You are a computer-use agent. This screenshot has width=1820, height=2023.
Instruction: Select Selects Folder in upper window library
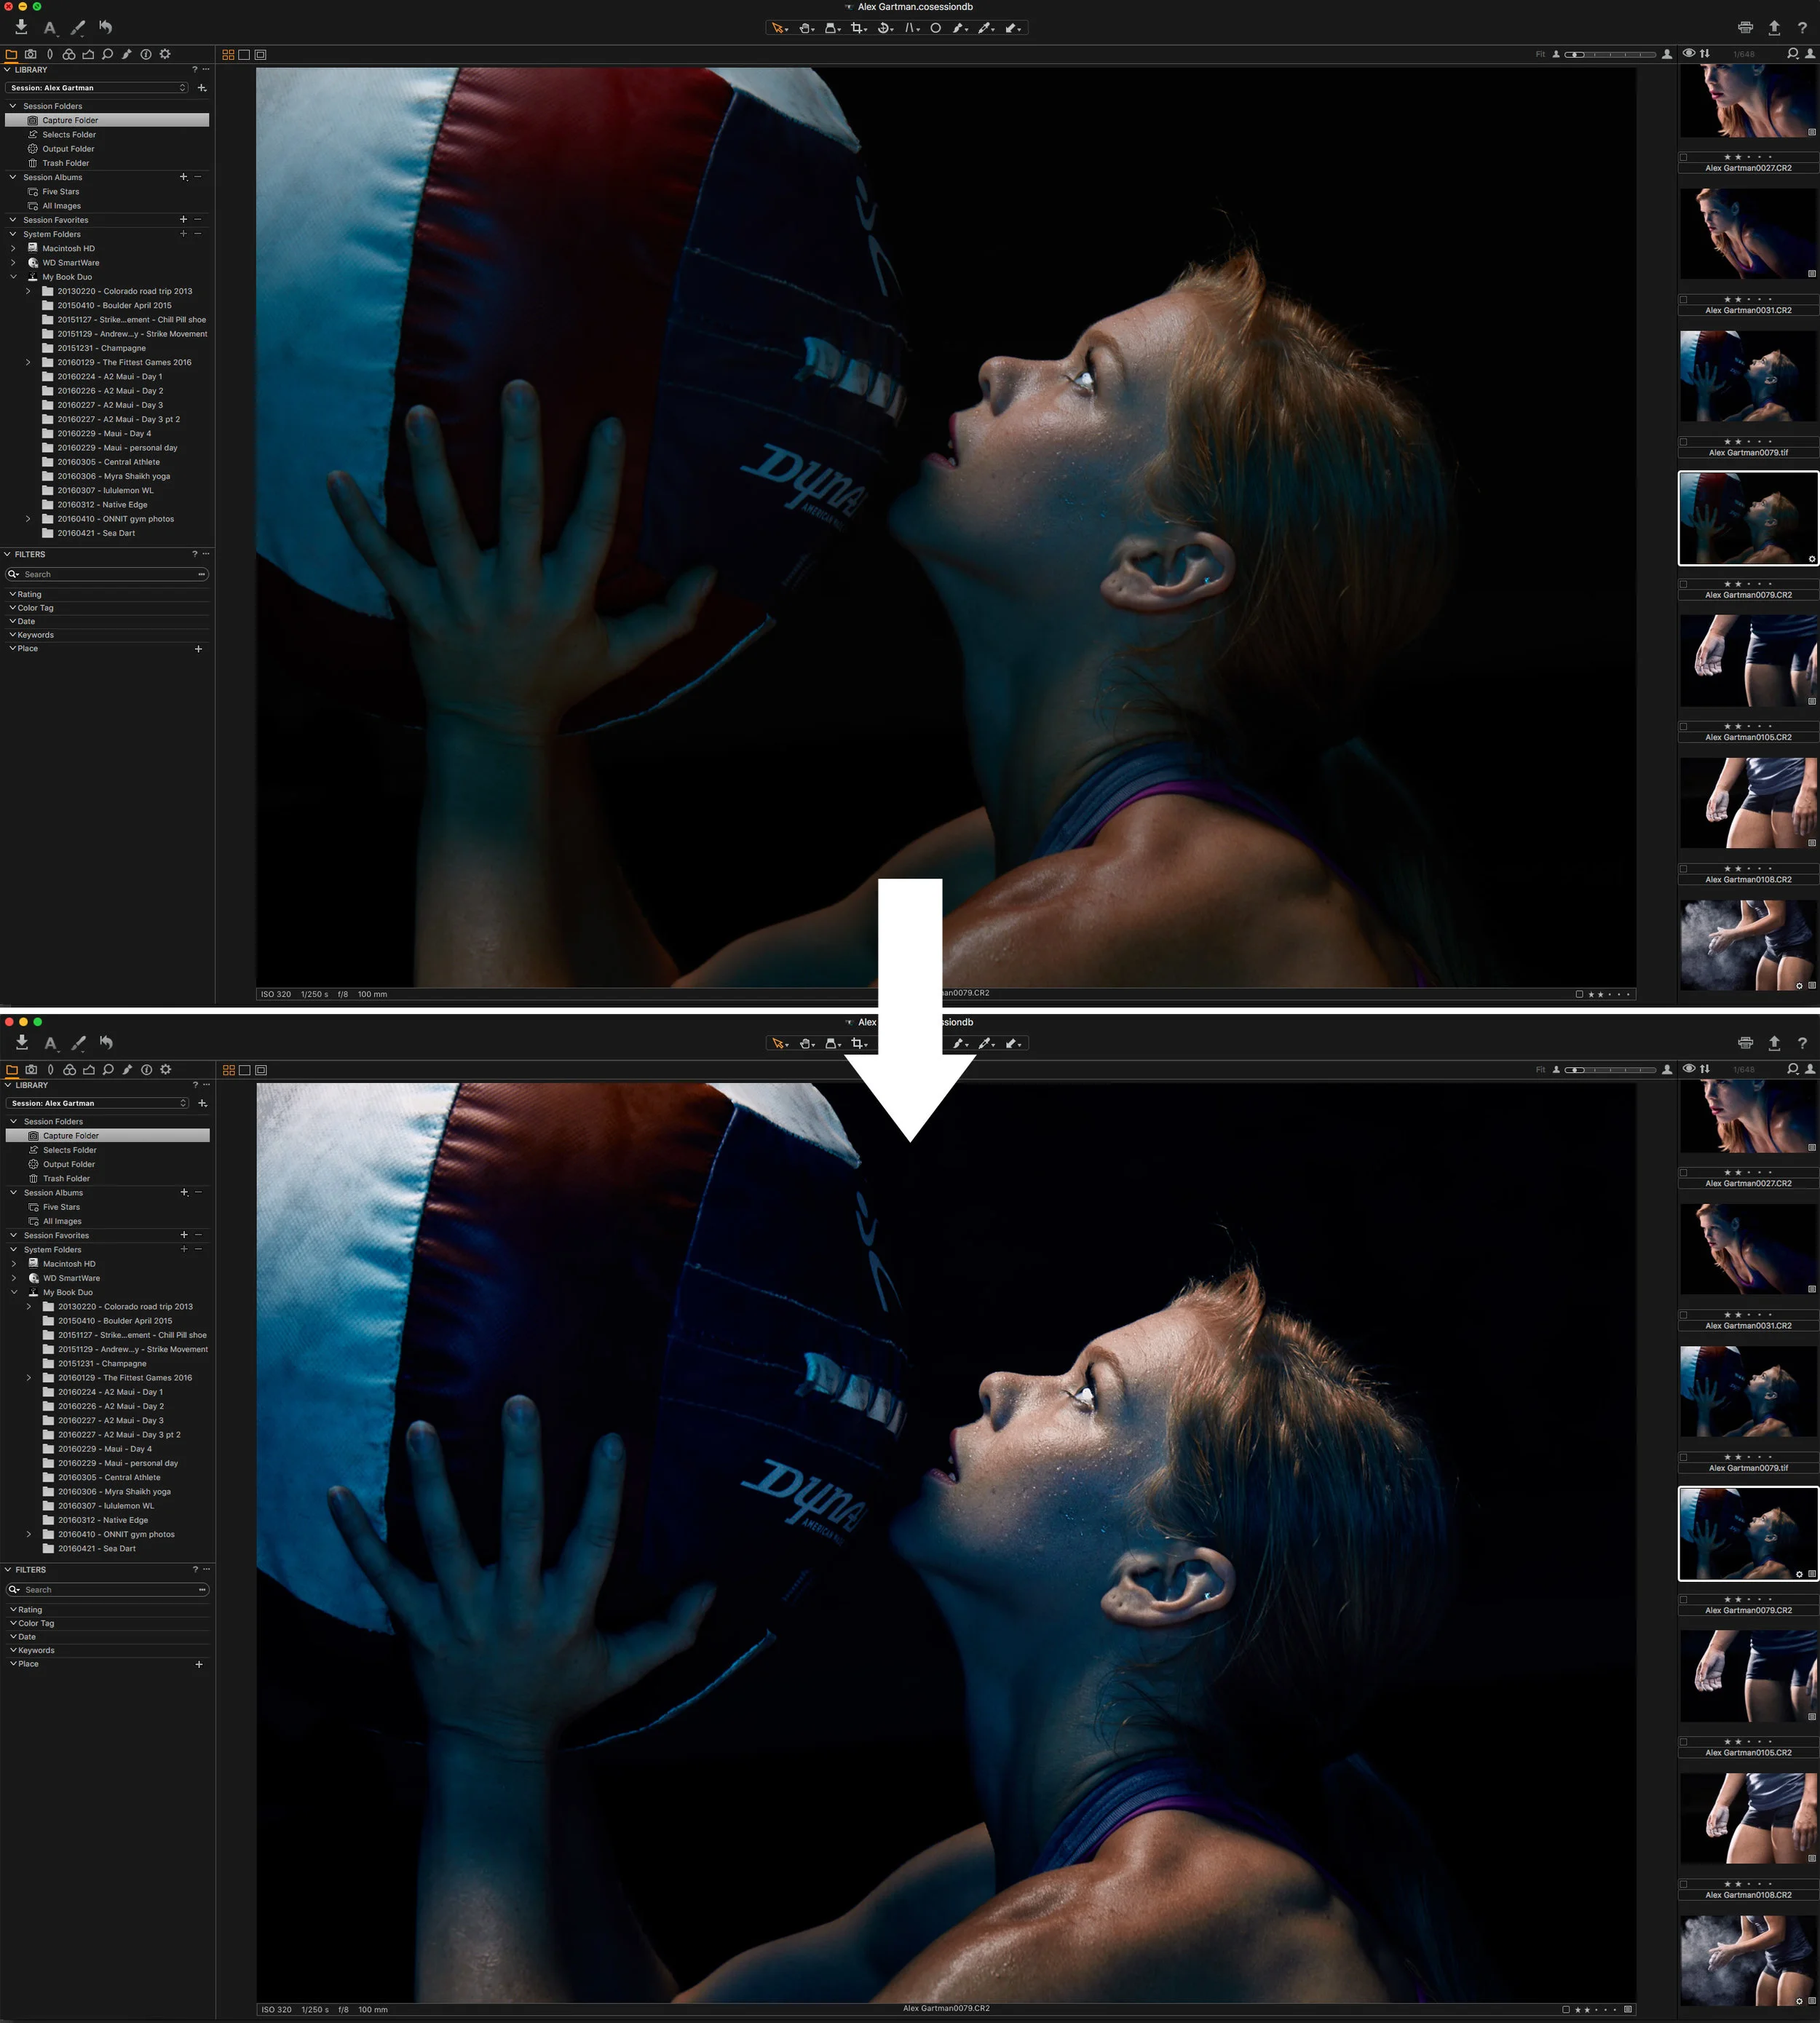click(69, 134)
